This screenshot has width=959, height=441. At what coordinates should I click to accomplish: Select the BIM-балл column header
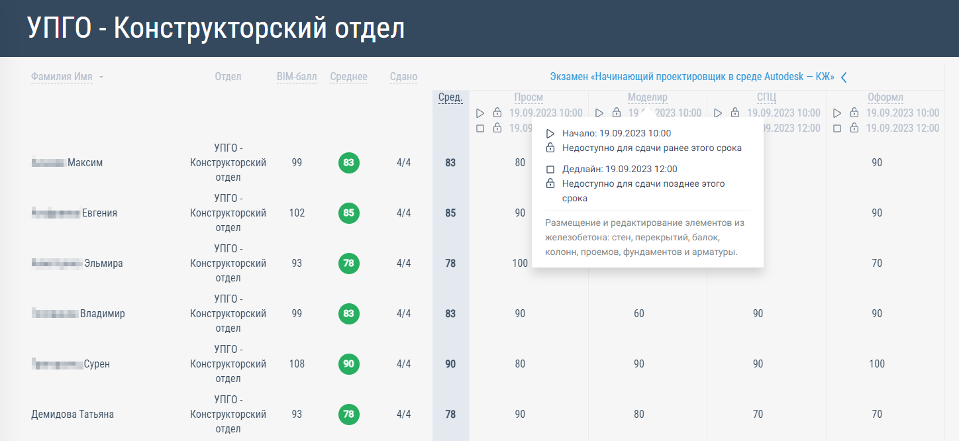coord(296,76)
